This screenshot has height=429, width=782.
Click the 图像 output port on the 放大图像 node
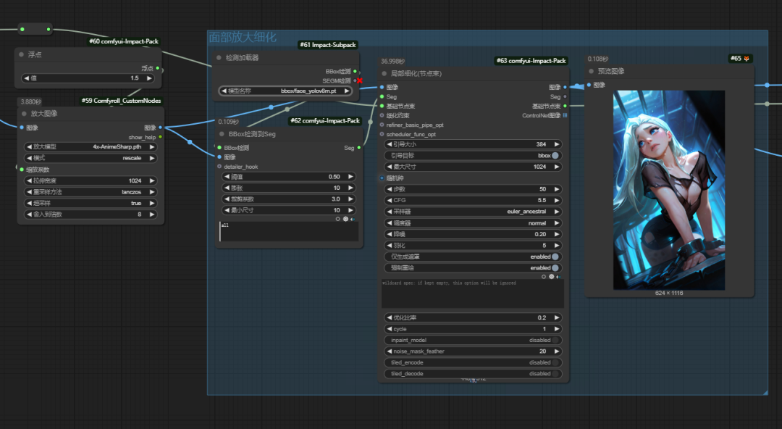click(x=161, y=128)
